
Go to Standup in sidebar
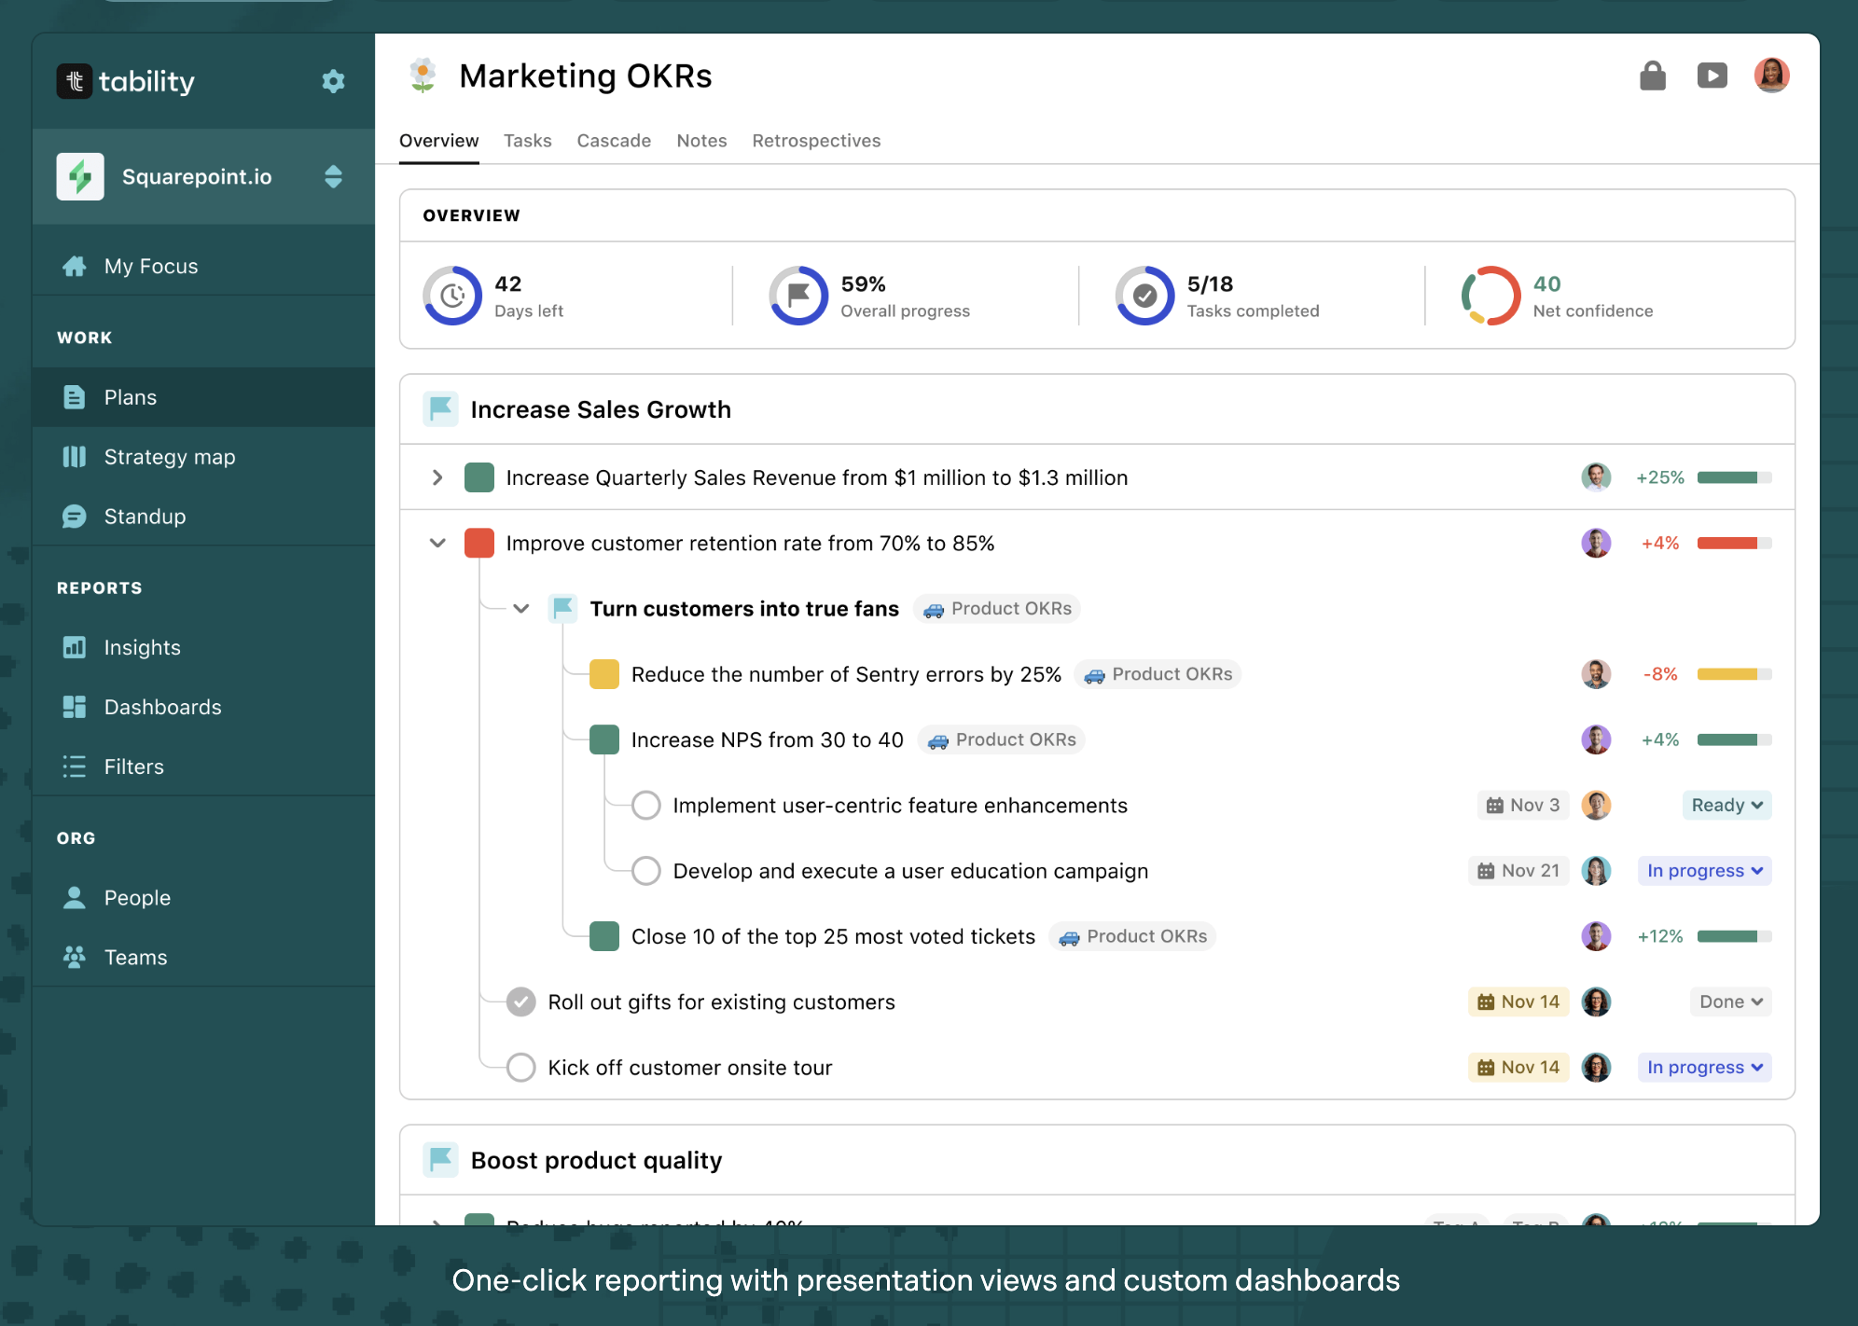[x=145, y=517]
